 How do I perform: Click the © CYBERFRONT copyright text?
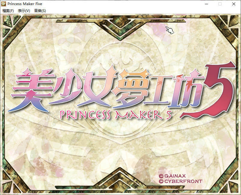click(x=180, y=181)
